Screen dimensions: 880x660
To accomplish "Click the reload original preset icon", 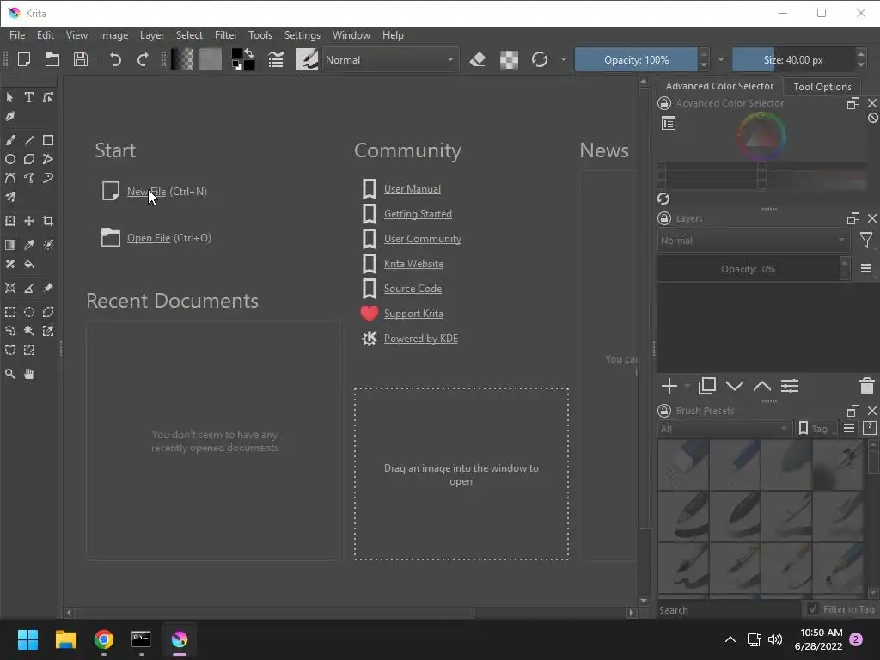I will 540,59.
